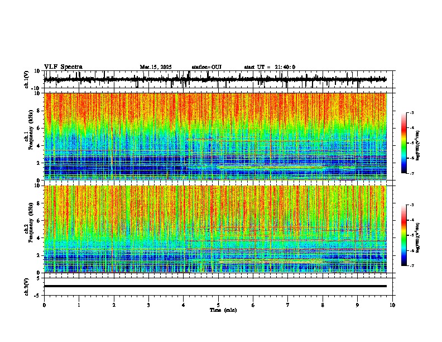Click the "ch.3(V)" axis label
442x342 pixels.
(x=27, y=287)
